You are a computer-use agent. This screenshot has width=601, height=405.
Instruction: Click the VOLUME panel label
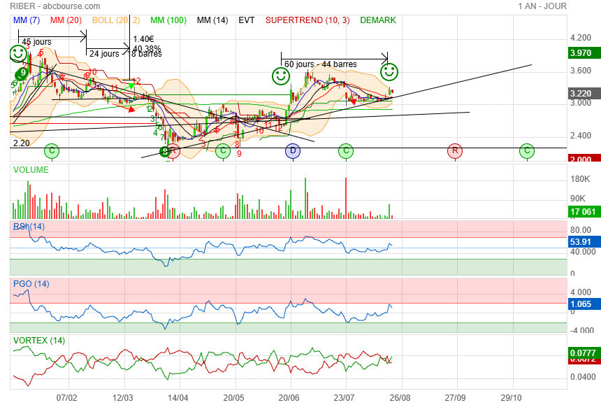31,170
